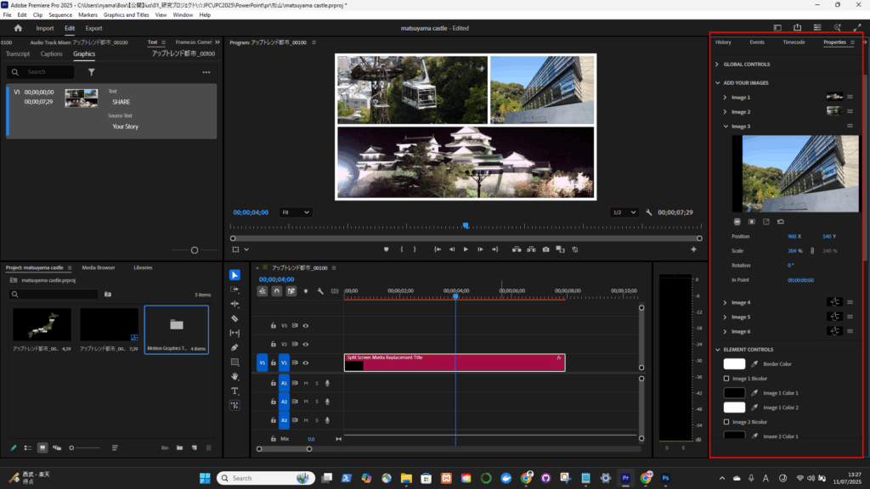
Task: Click the Border Color white swatch
Action: point(733,364)
